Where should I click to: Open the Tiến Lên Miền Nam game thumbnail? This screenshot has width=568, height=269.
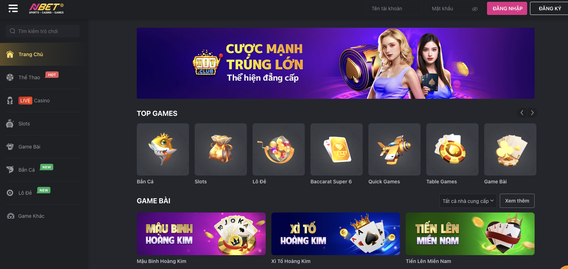pos(470,234)
